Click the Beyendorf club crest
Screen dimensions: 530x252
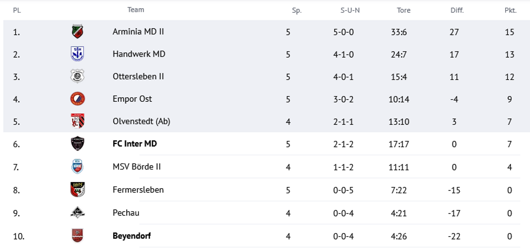[77, 236]
